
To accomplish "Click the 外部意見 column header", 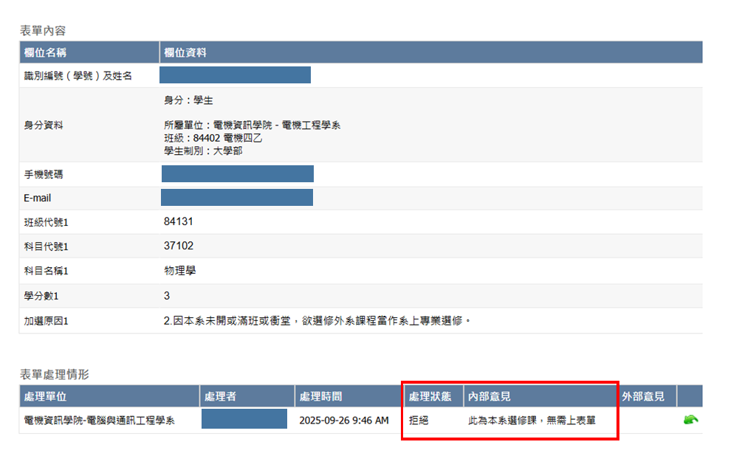I will (643, 396).
